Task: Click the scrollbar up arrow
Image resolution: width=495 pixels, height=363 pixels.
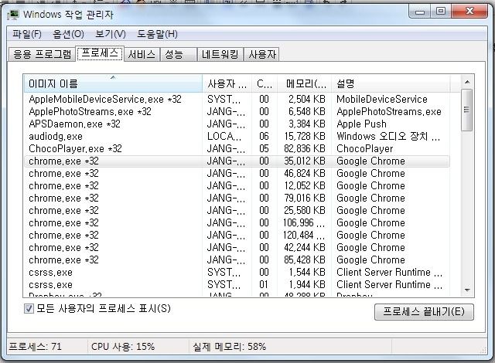Action: click(467, 82)
